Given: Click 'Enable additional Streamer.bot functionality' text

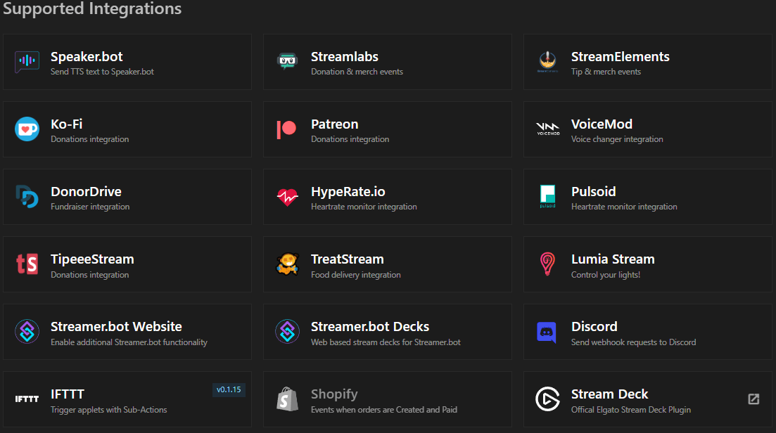Looking at the screenshot, I should 129,342.
